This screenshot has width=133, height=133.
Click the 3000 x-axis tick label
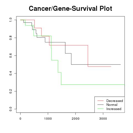103,119
